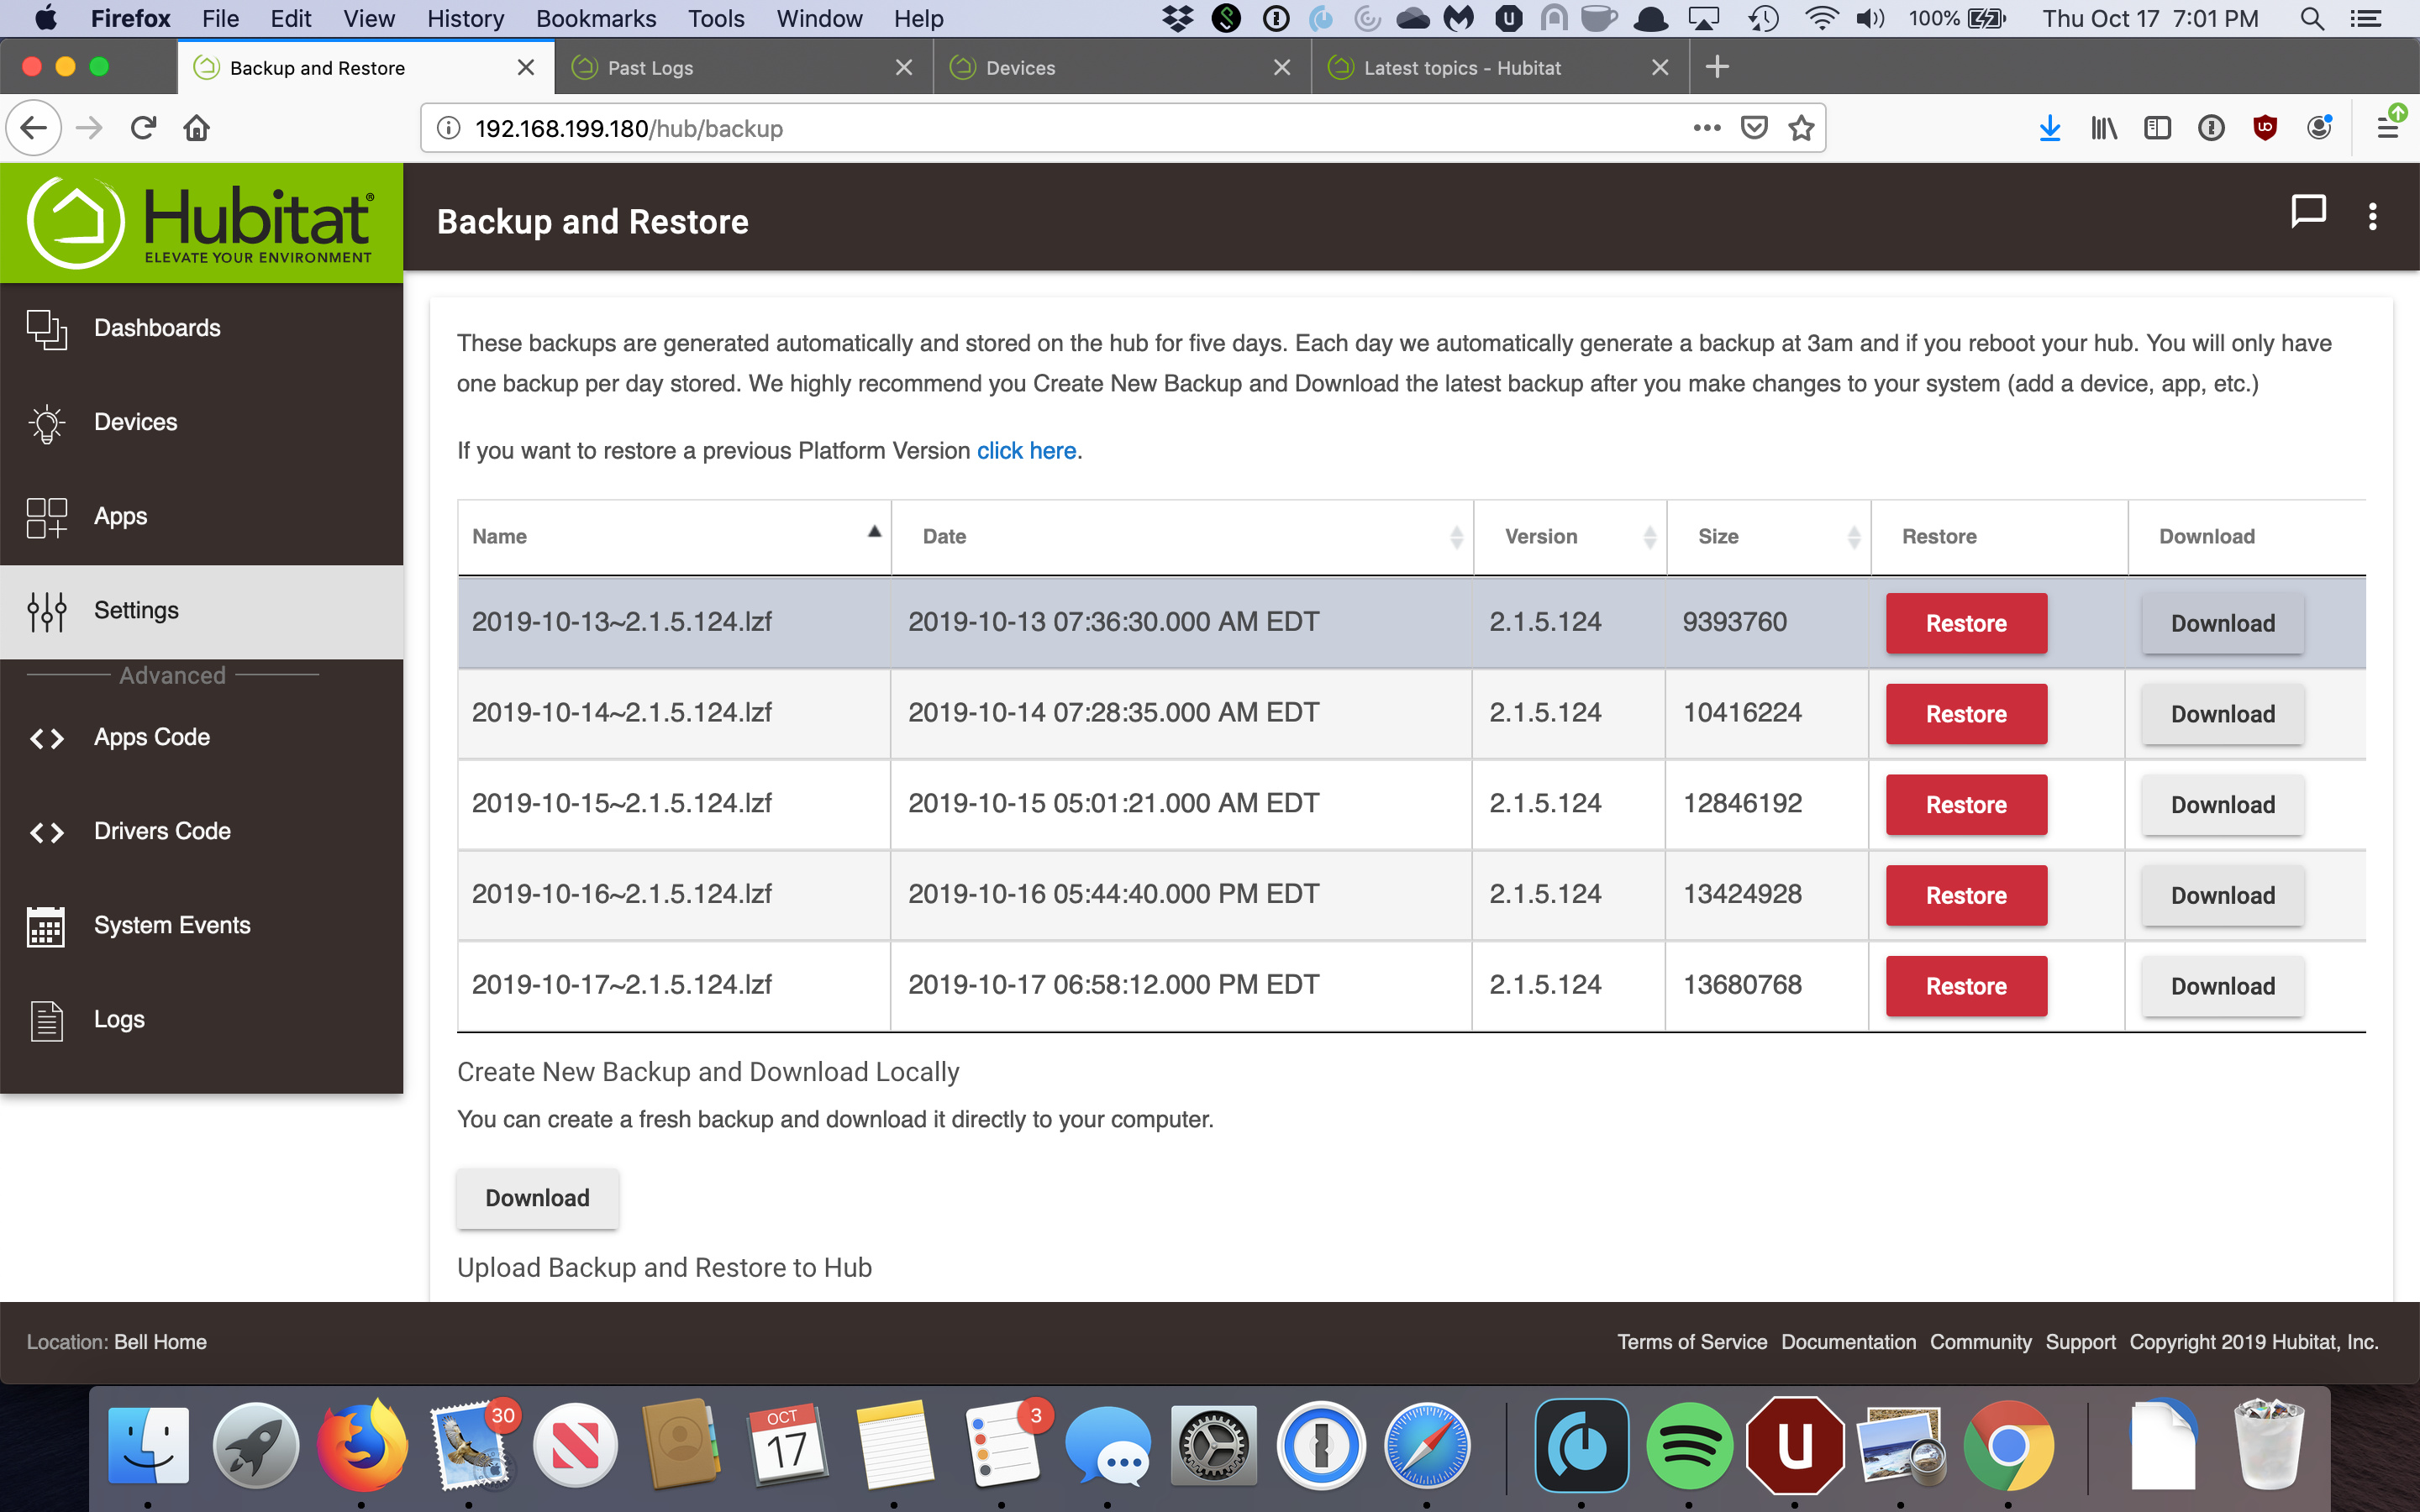Open Google Chrome from the Dock
The width and height of the screenshot is (2420, 1512).
tap(2008, 1445)
